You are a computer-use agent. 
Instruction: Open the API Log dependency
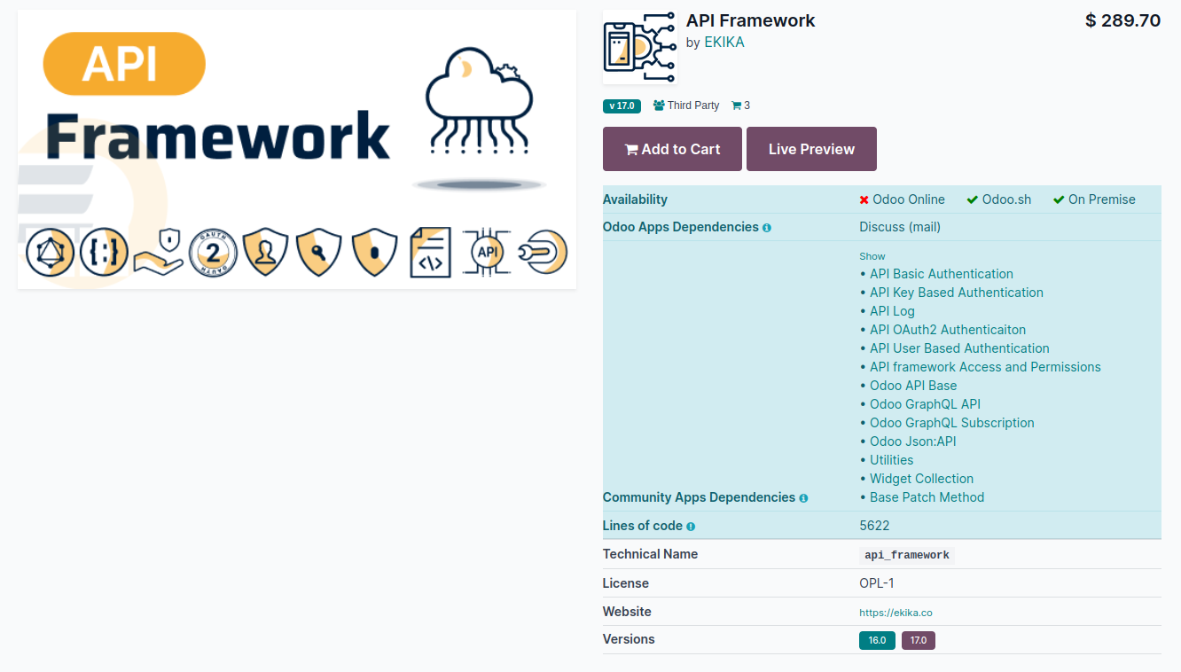tap(892, 311)
